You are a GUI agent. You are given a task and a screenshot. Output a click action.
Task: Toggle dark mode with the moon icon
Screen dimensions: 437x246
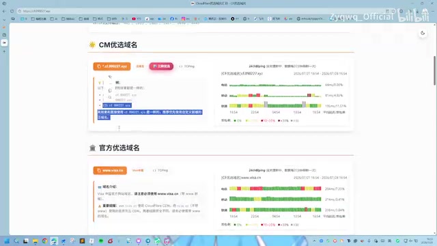[x=423, y=33]
